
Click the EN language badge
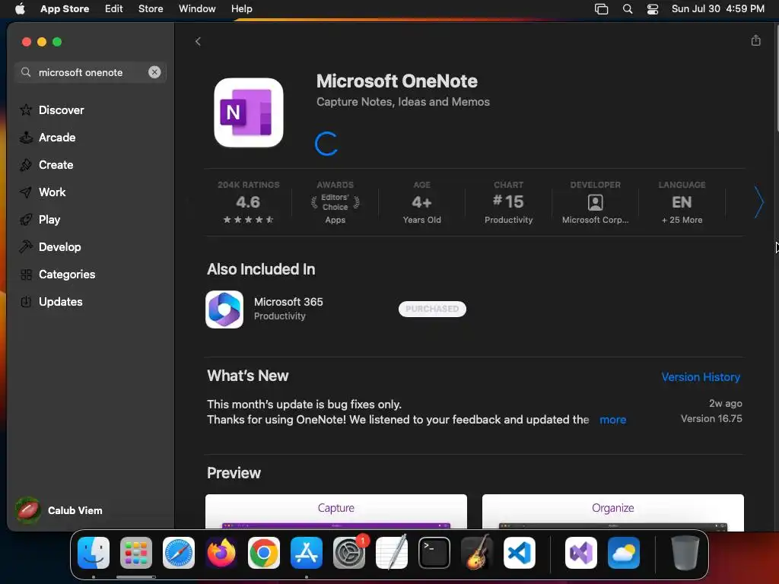point(682,202)
